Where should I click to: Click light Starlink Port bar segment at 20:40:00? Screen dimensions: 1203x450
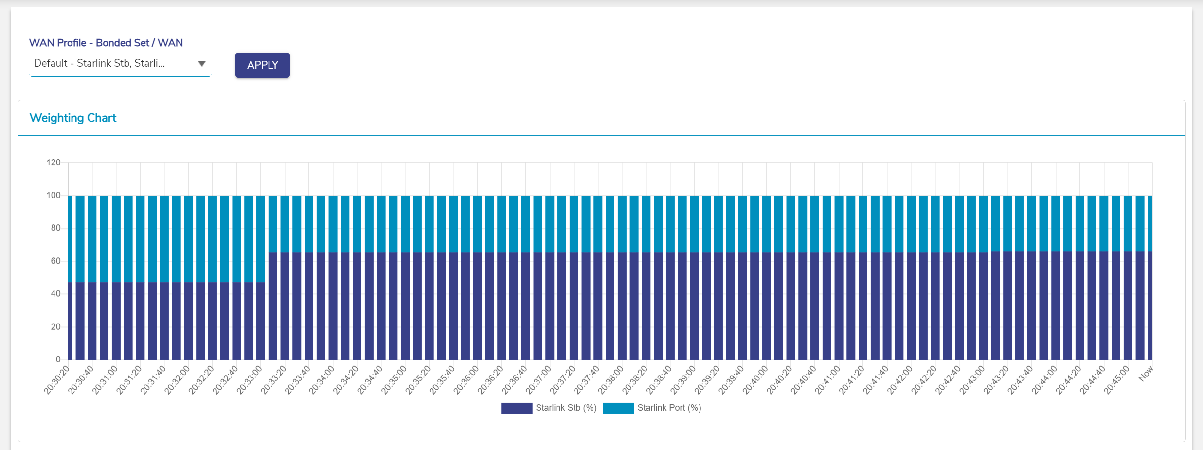[x=767, y=224]
